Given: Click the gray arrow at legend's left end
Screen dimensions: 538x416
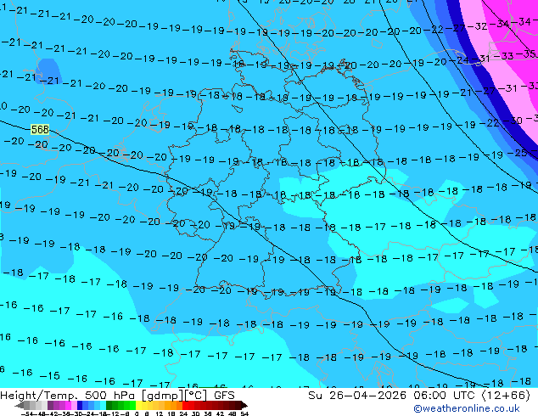Looking at the screenshot, I should coord(20,405).
